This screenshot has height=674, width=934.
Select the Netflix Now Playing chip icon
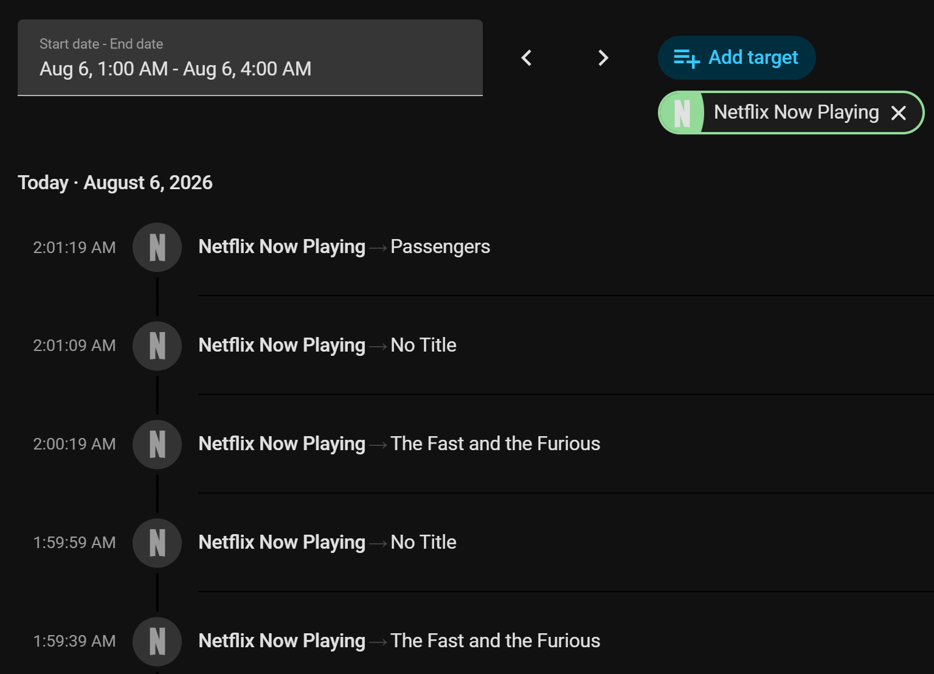pyautogui.click(x=682, y=113)
